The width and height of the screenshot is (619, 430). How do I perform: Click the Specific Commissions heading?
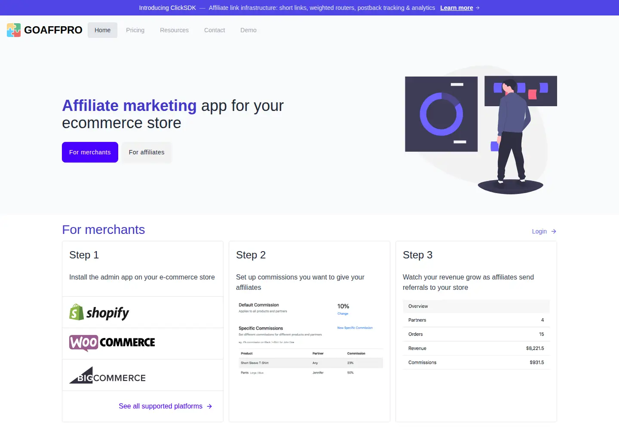261,328
